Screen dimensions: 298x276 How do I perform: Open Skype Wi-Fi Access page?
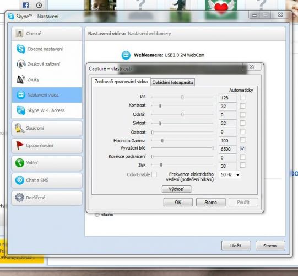click(47, 110)
